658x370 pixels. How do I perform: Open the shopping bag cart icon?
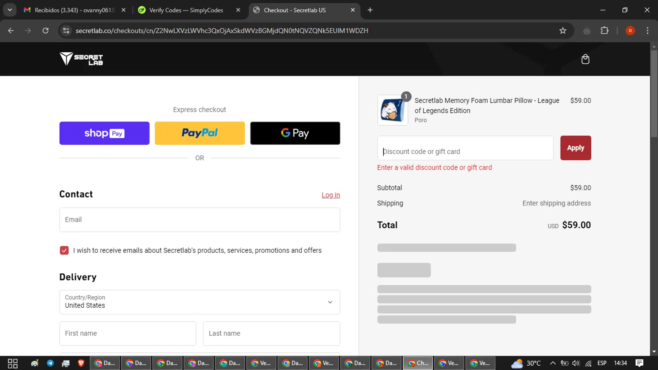[x=585, y=59]
